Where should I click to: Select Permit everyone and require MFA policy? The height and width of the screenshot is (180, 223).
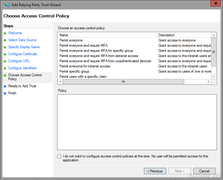click(83, 45)
